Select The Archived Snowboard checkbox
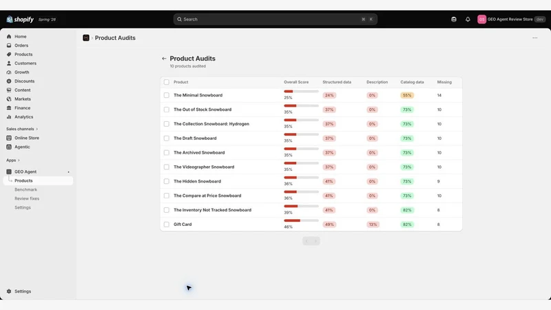 167,152
